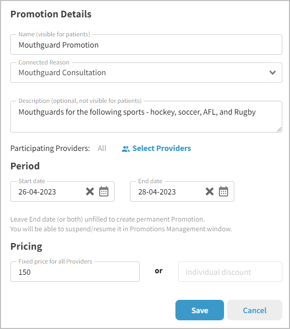This screenshot has width=290, height=329.
Task: Click the Pricing section heading
Action: [26, 247]
